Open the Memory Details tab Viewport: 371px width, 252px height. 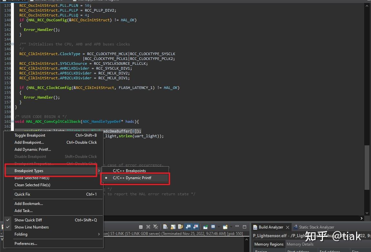point(300,244)
